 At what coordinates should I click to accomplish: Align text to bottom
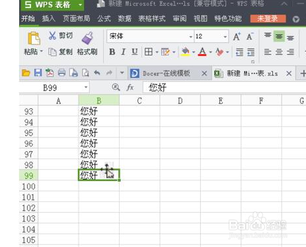290,38
